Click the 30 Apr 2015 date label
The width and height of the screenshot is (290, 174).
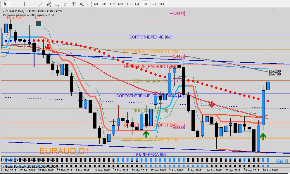pyautogui.click(x=270, y=170)
